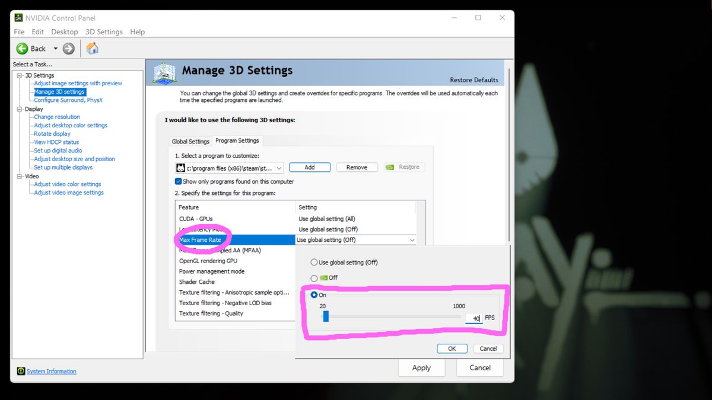This screenshot has width=712, height=400.
Task: Switch to the Program Settings tab
Action: (x=237, y=141)
